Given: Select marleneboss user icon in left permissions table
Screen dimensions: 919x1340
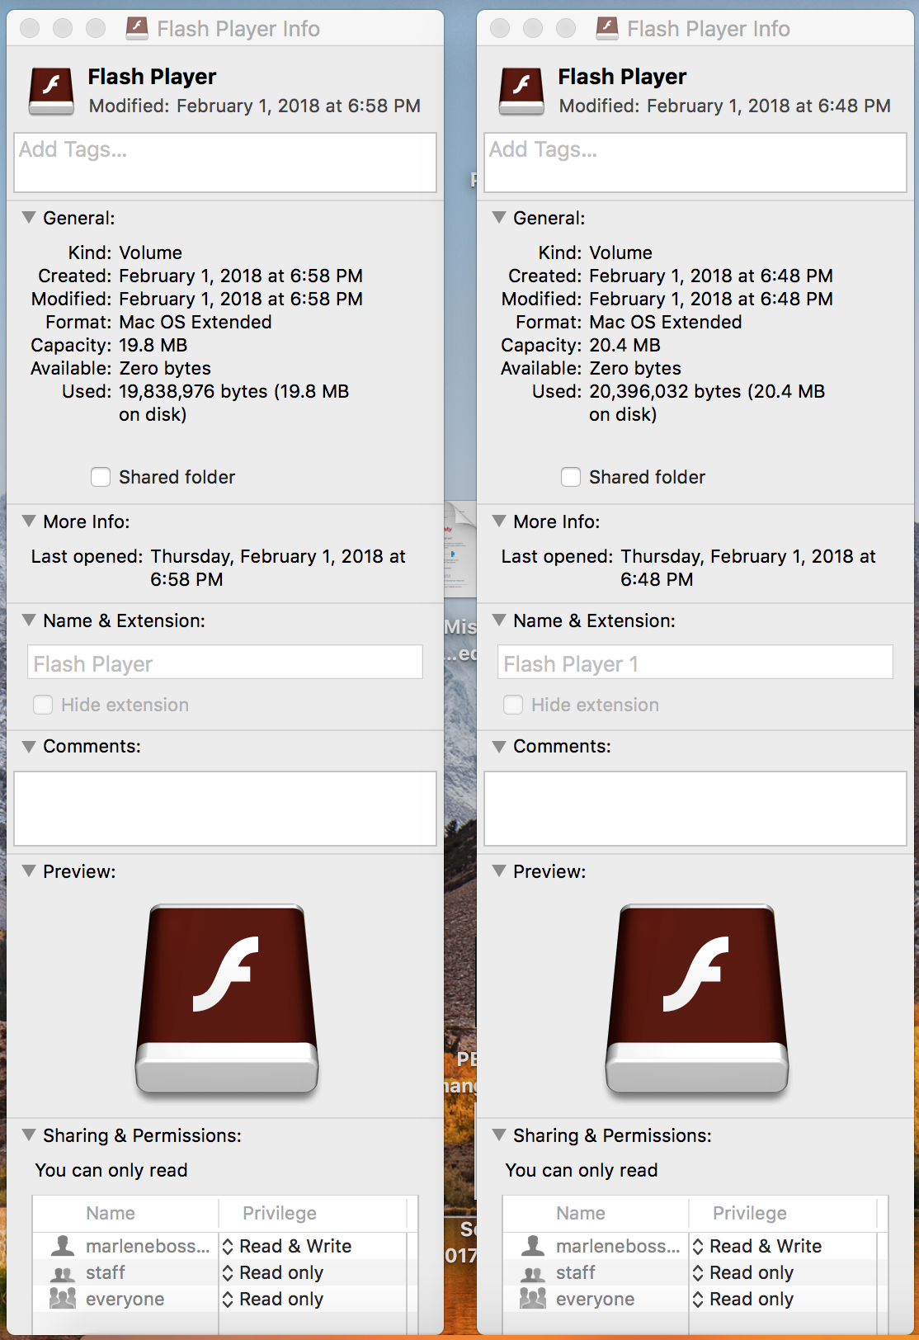Looking at the screenshot, I should [x=63, y=1246].
